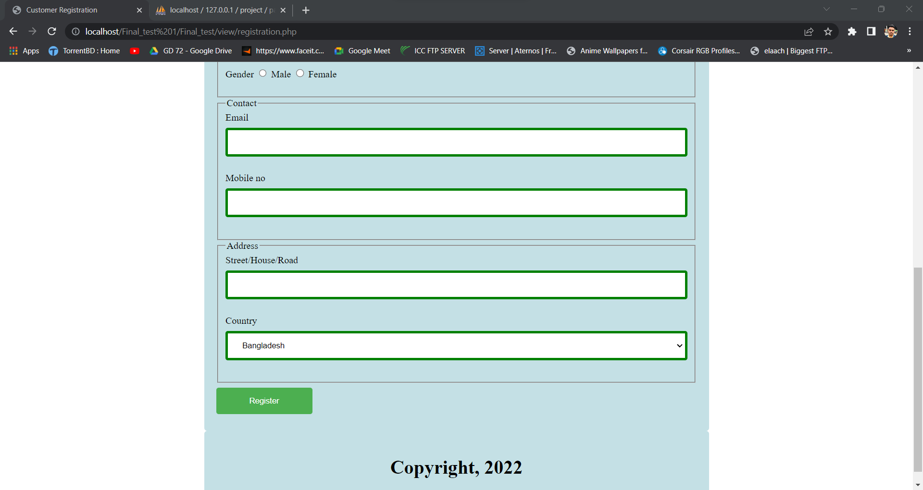The width and height of the screenshot is (923, 490).
Task: Open the GD 72 Google Drive bookmark
Action: click(190, 50)
